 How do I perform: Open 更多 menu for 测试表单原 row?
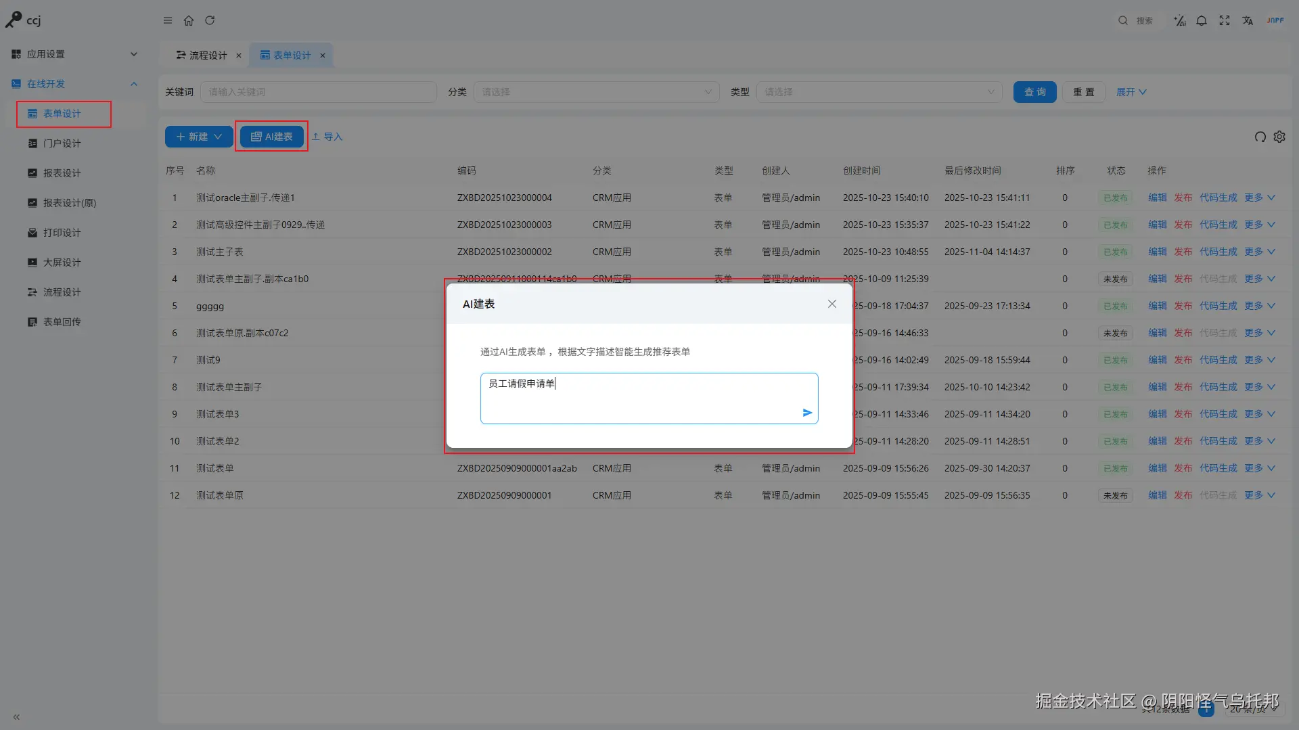(1260, 495)
